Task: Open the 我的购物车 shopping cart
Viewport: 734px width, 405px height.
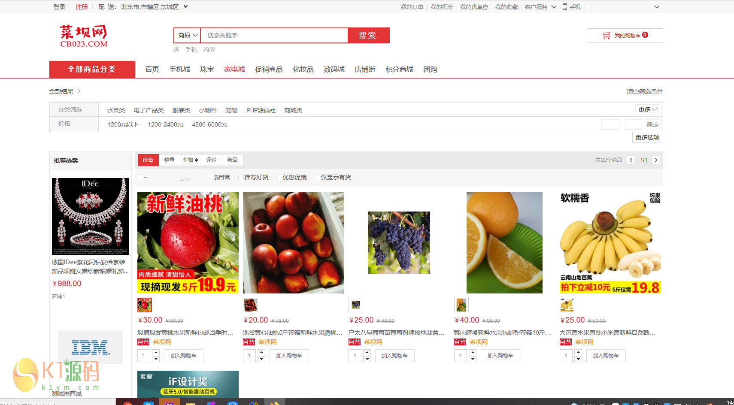Action: pos(625,36)
